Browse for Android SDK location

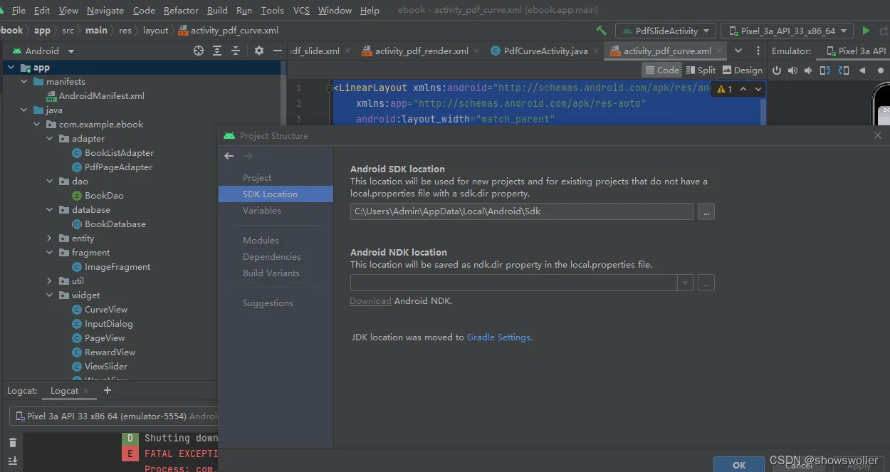click(x=706, y=211)
